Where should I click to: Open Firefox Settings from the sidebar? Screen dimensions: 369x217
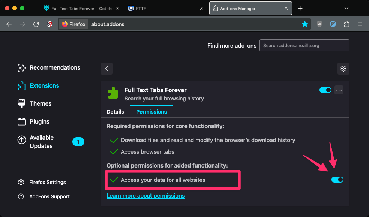47,182
